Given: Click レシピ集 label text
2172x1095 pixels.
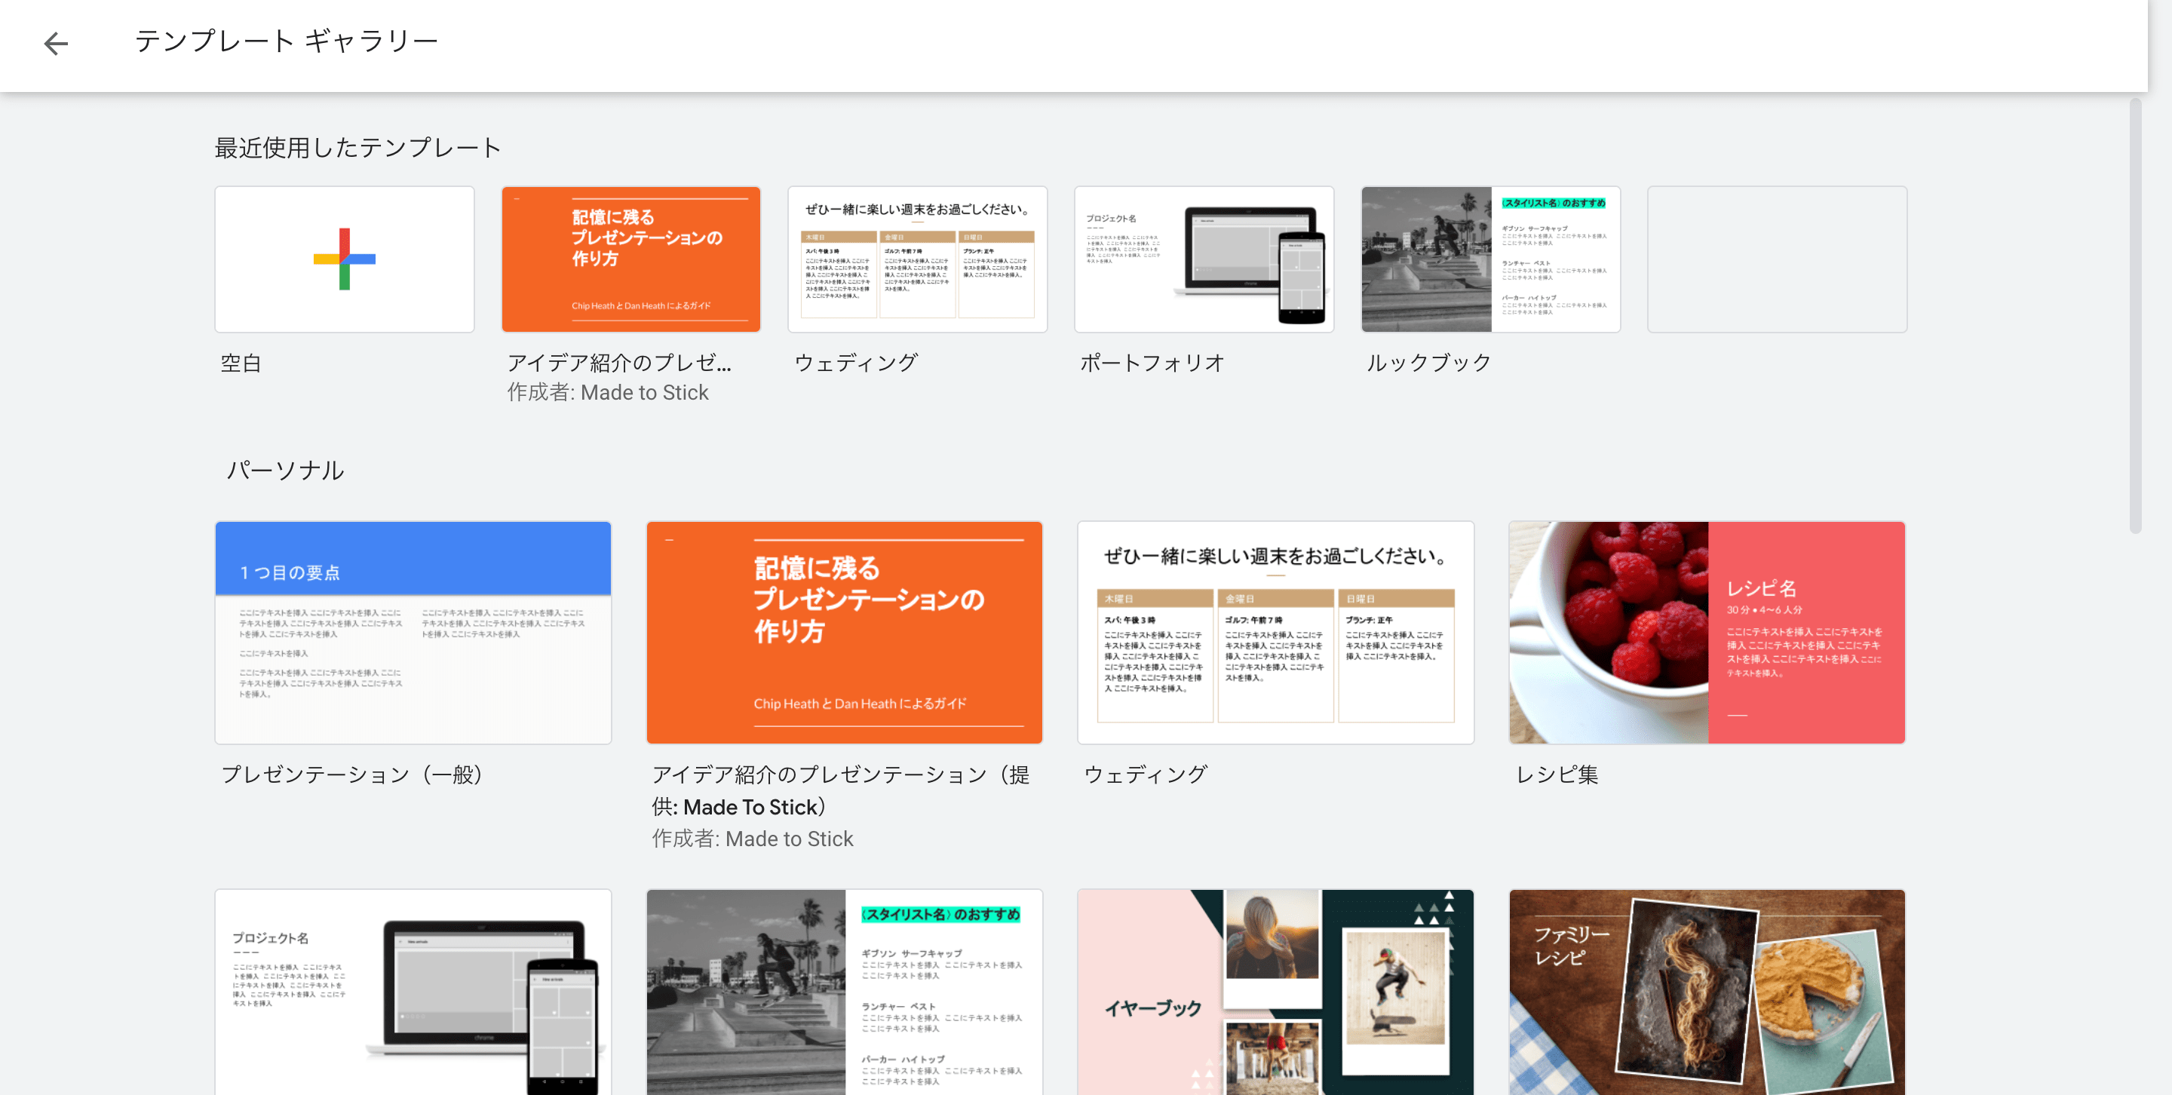Looking at the screenshot, I should pos(1557,774).
